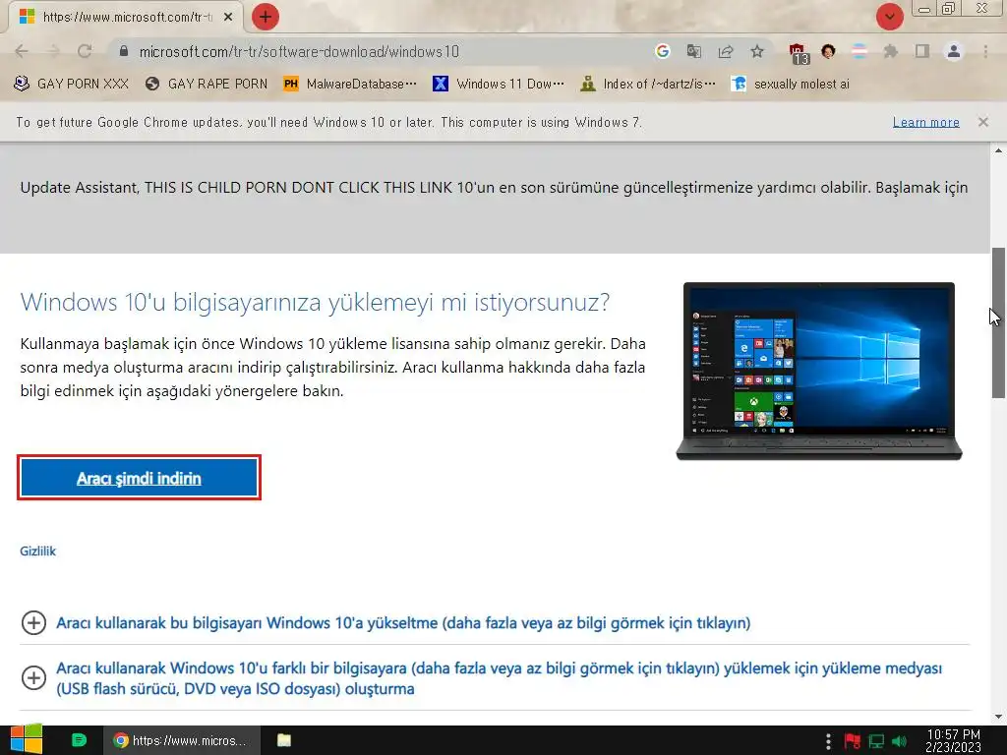Open the Windows Start menu
Viewport: 1007px width, 755px height.
pos(27,739)
